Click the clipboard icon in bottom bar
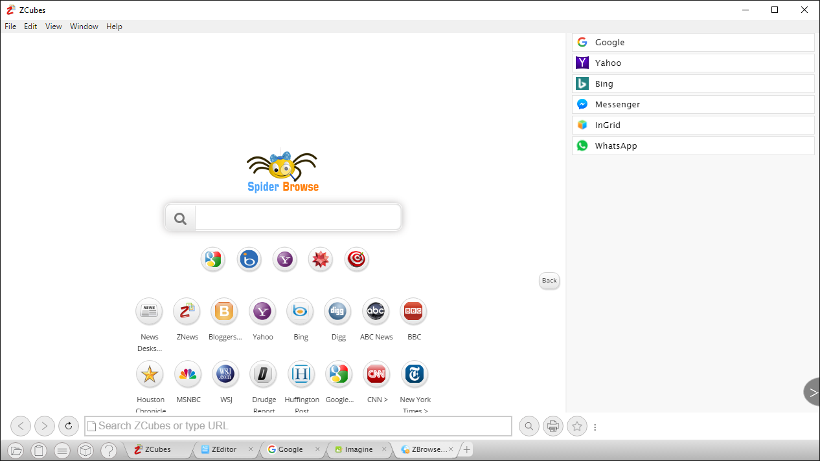Viewport: 820px width, 461px height. click(39, 450)
